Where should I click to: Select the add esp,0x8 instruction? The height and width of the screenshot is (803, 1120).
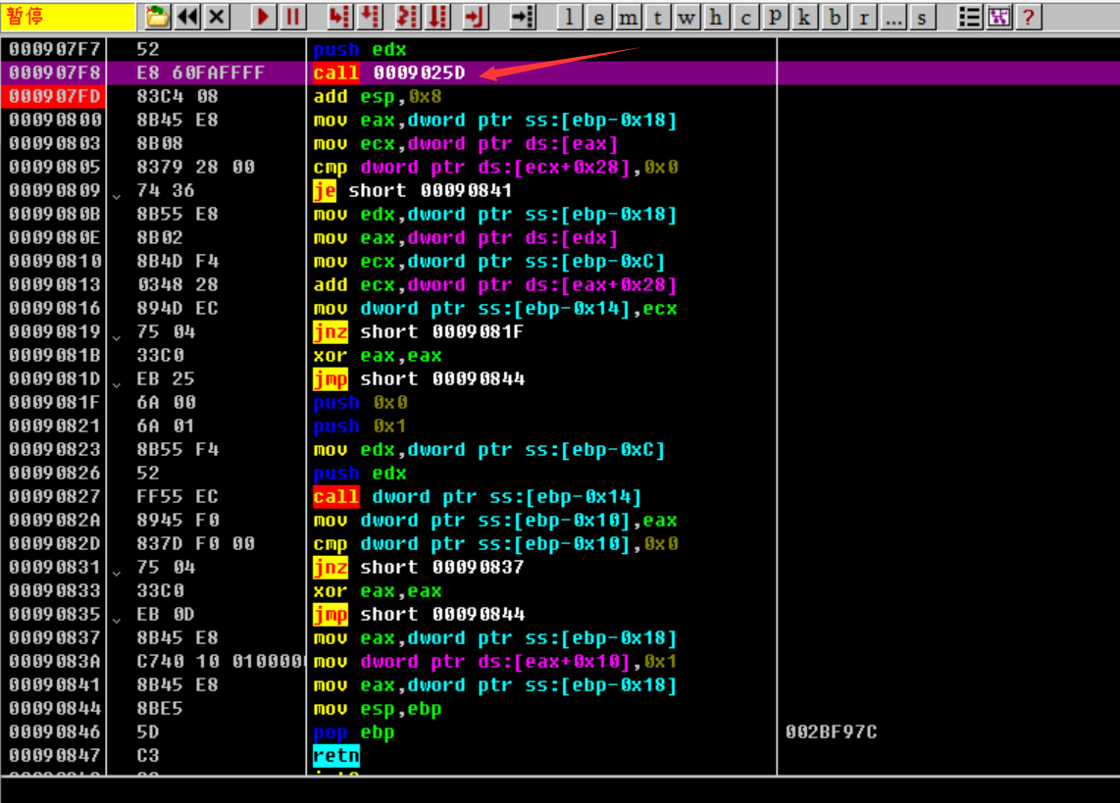pyautogui.click(x=378, y=96)
